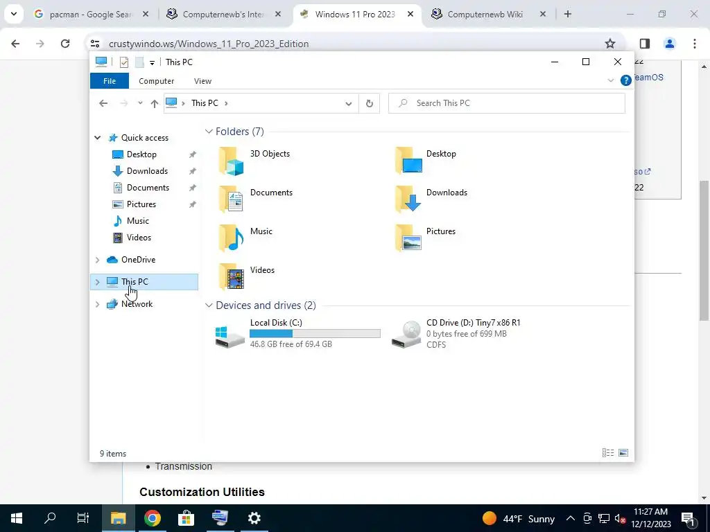This screenshot has width=710, height=532.
Task: Open the Downloads folder in Folders section
Action: (408, 199)
